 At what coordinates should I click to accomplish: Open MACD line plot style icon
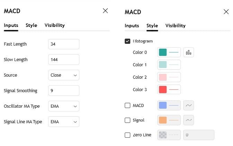pyautogui.click(x=189, y=105)
